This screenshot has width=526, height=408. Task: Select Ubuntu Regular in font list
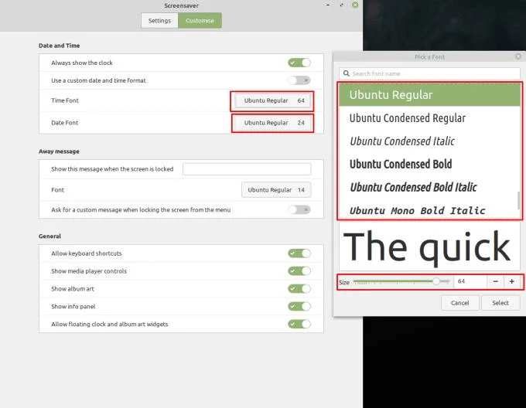click(x=429, y=95)
